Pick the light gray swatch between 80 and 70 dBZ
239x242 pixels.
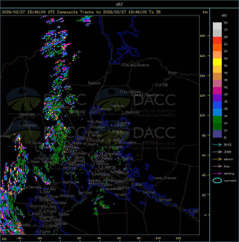(217, 26)
